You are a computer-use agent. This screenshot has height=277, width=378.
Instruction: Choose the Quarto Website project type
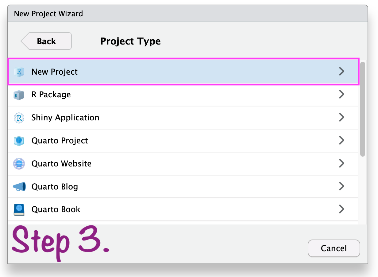coord(61,164)
